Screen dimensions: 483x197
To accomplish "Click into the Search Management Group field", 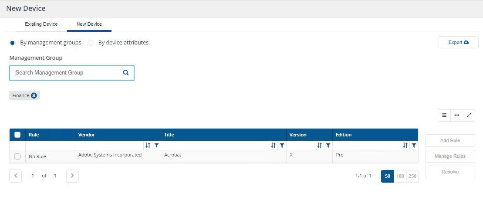I will tap(68, 73).
